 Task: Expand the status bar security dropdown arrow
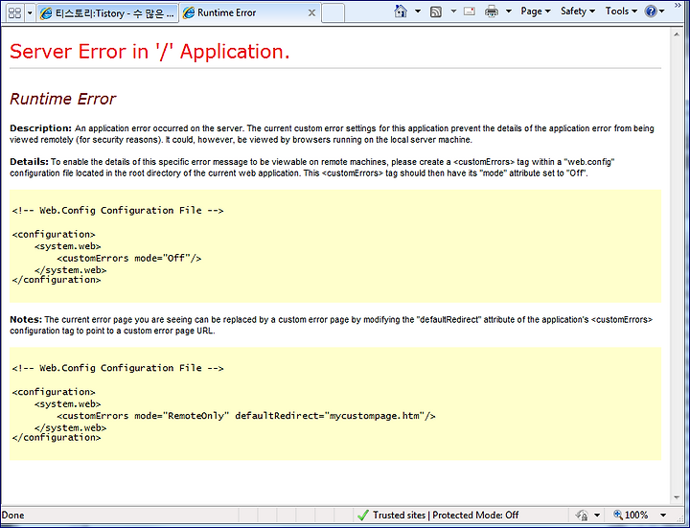597,515
